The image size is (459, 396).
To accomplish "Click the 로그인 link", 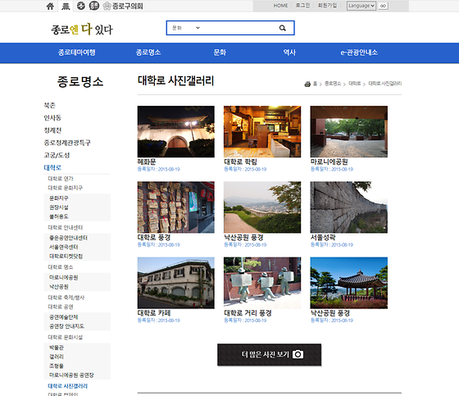I will pyautogui.click(x=302, y=6).
